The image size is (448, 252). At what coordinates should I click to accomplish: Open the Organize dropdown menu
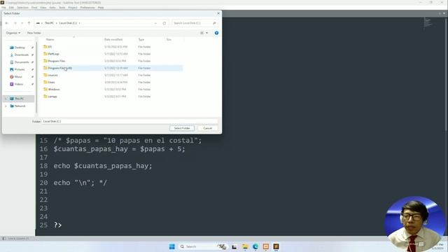13,33
